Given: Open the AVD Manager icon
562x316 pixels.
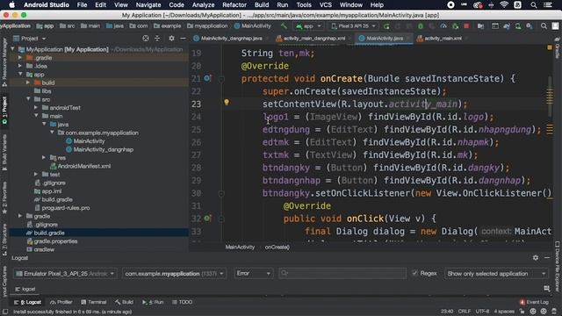Looking at the screenshot, I should [x=518, y=26].
